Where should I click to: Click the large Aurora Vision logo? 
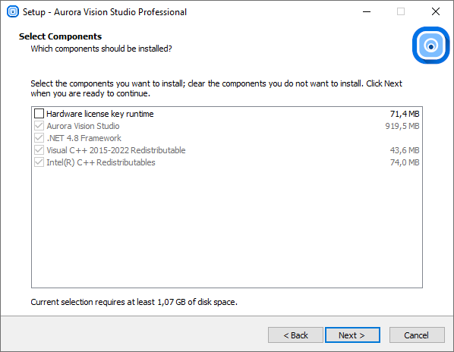click(x=430, y=46)
